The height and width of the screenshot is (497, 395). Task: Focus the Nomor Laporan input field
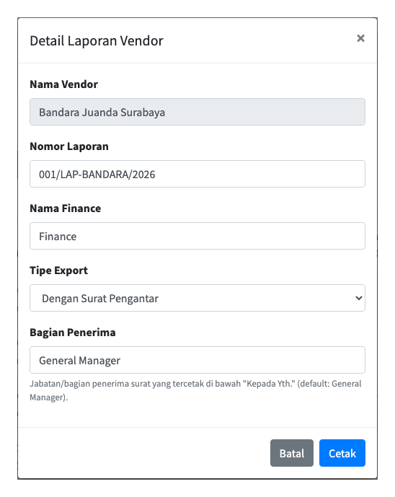tap(197, 174)
